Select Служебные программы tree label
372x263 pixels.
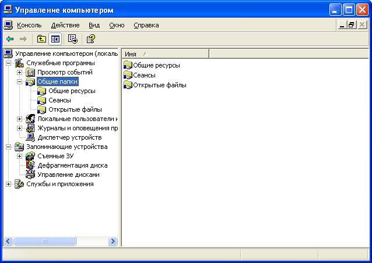pyautogui.click(x=61, y=63)
